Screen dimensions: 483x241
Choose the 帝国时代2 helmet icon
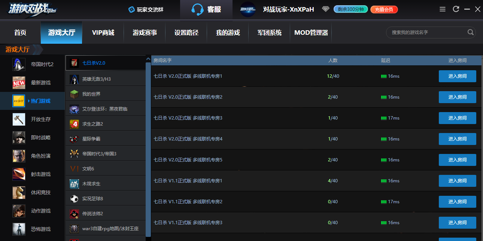point(19,64)
